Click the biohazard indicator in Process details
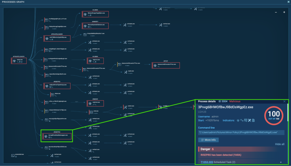 click(x=238, y=120)
